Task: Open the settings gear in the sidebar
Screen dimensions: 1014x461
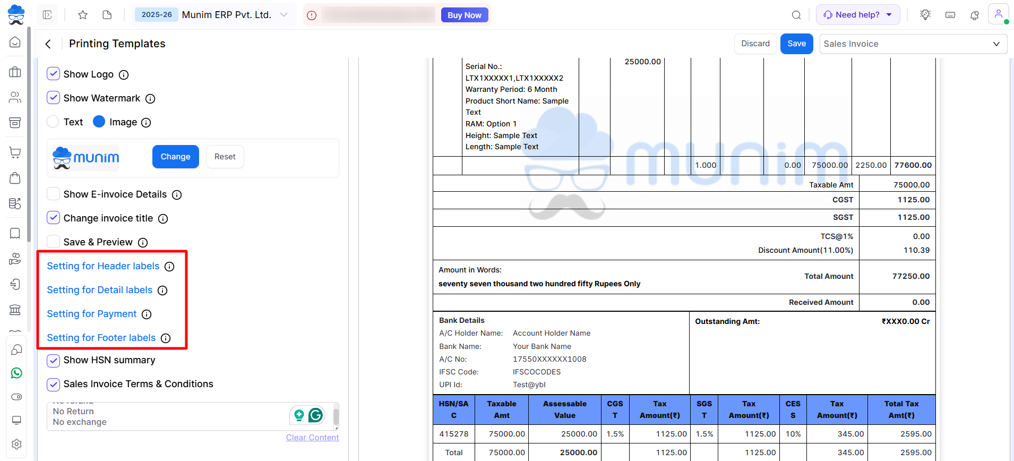Action: [x=16, y=444]
